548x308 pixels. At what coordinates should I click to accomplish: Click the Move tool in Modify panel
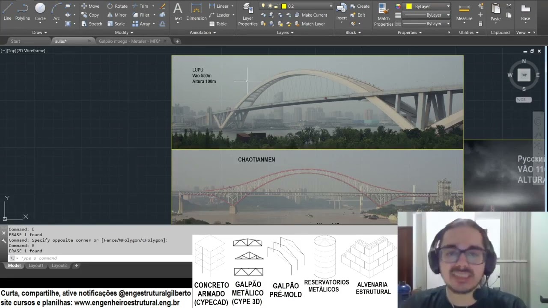(x=90, y=6)
